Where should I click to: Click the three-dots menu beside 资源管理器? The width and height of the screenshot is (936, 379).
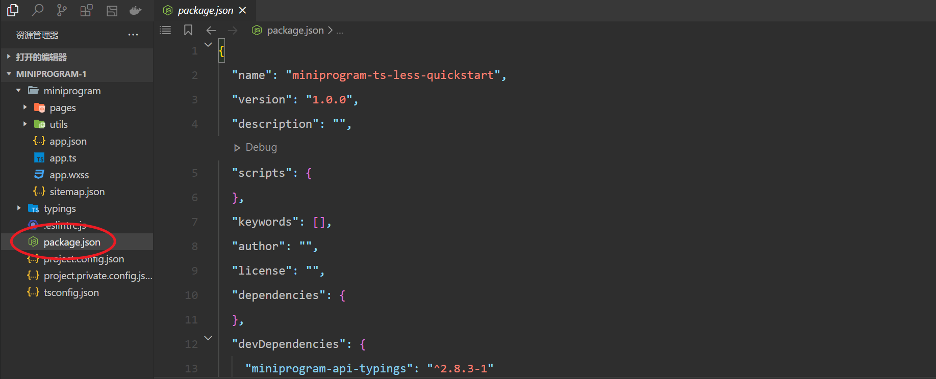(x=133, y=35)
